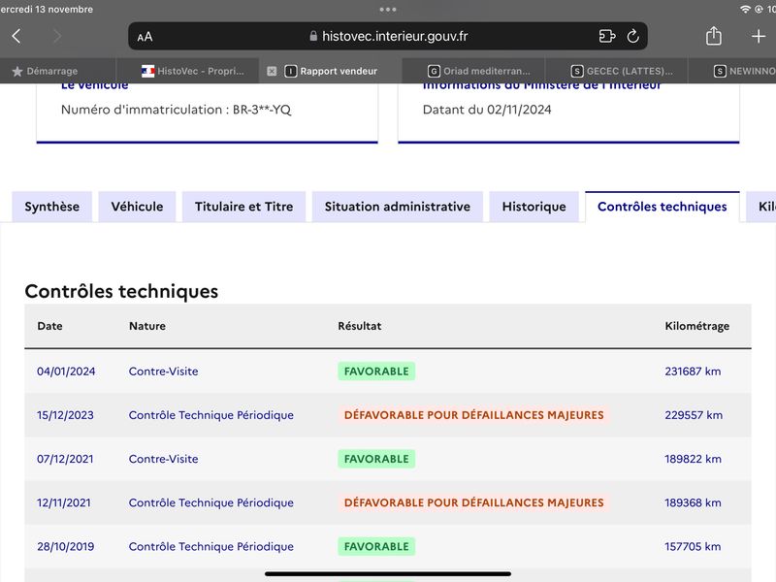This screenshot has height=582, width=776.
Task: Click the mileage 189368 km
Action: 693,502
